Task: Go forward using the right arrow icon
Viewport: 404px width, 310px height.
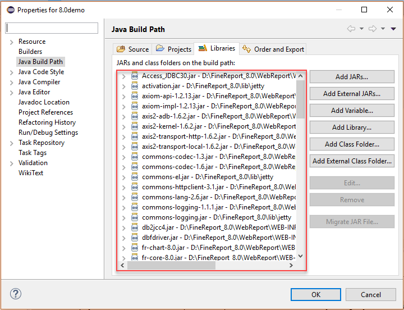Action: [373, 29]
